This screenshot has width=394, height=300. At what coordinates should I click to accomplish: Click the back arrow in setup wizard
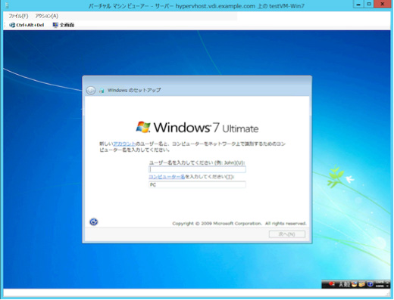coord(91,90)
